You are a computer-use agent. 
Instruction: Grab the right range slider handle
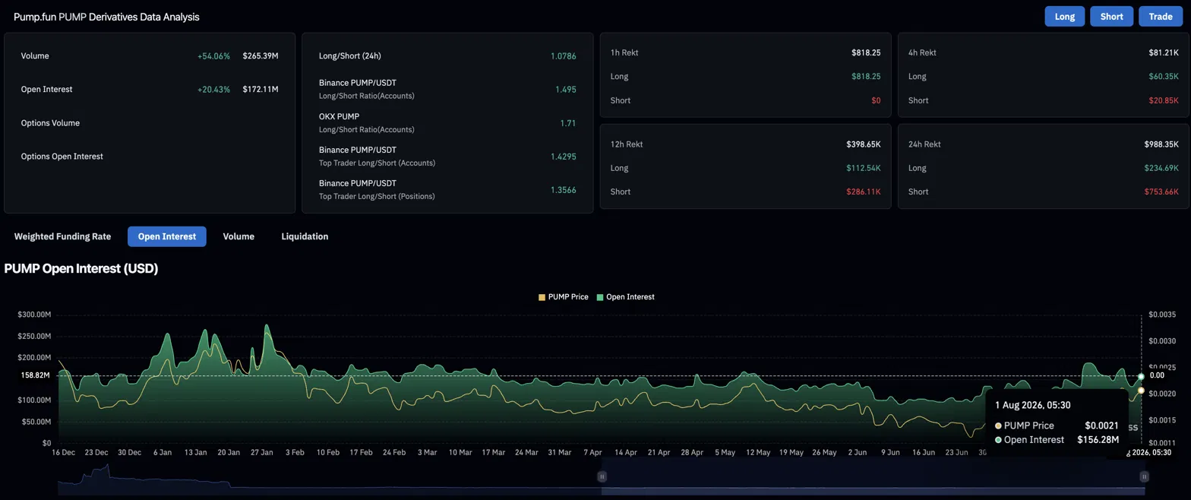tap(1144, 476)
